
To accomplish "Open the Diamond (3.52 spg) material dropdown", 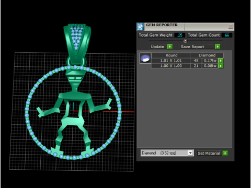I will [167, 153].
